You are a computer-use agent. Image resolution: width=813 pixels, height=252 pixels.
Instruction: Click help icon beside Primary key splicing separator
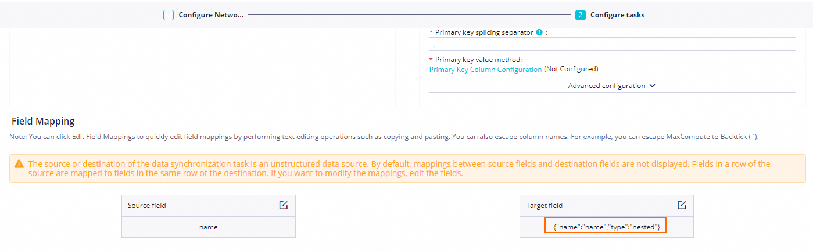[x=539, y=32]
